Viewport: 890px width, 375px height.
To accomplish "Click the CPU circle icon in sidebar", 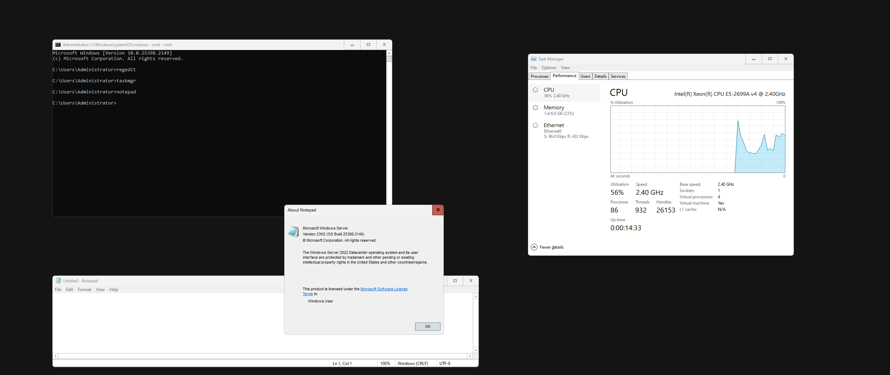I will [x=535, y=90].
